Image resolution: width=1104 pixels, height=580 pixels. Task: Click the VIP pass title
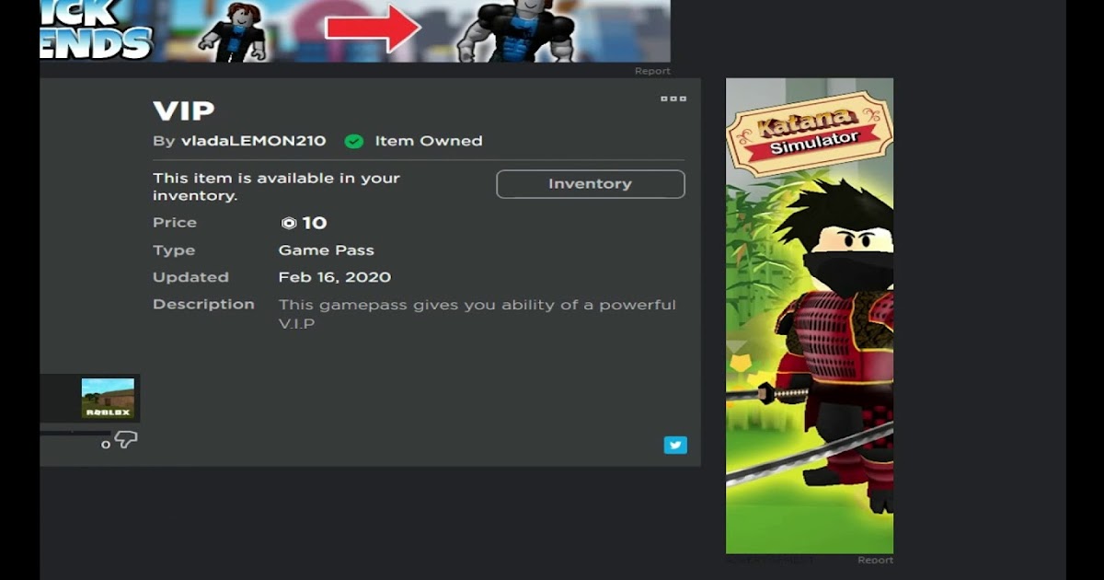pyautogui.click(x=183, y=110)
